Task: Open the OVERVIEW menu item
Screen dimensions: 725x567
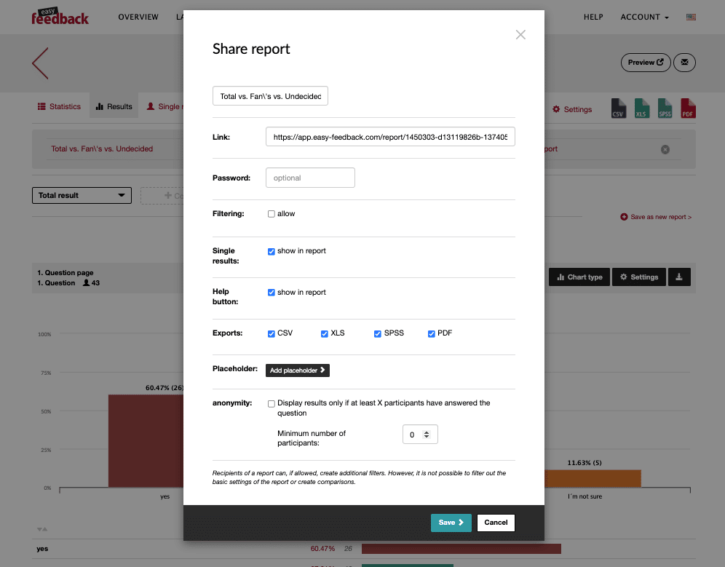Action: pyautogui.click(x=138, y=17)
